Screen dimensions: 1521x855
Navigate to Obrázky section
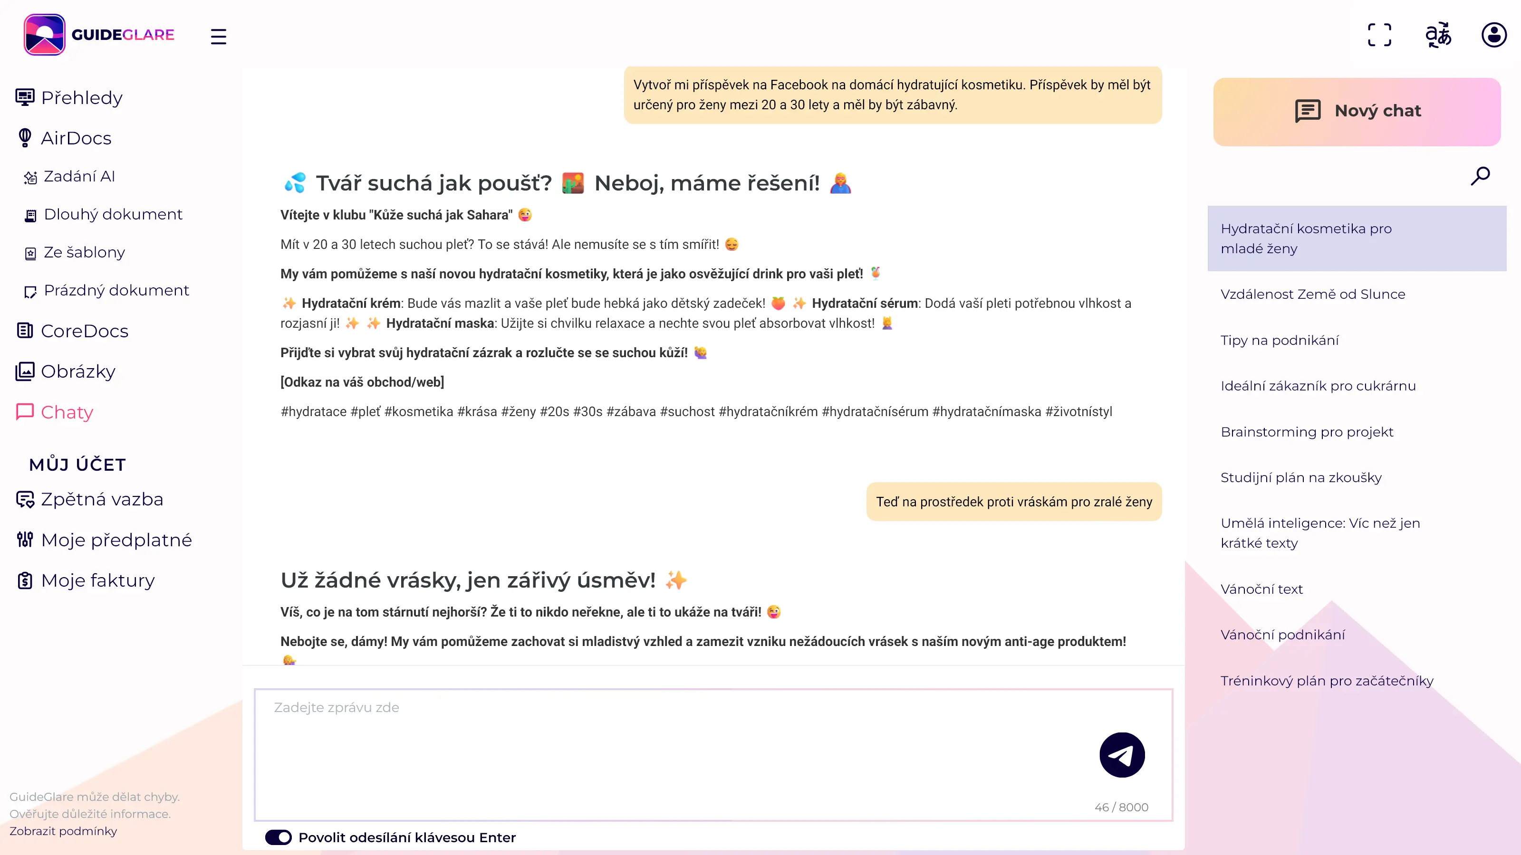77,370
